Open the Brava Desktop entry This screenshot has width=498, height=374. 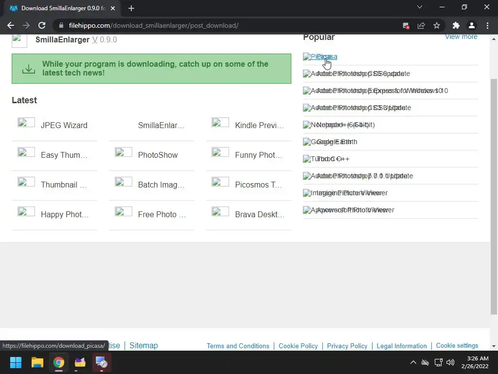coord(260,214)
